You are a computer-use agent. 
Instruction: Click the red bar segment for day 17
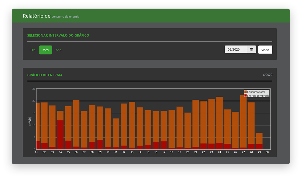click(164, 145)
